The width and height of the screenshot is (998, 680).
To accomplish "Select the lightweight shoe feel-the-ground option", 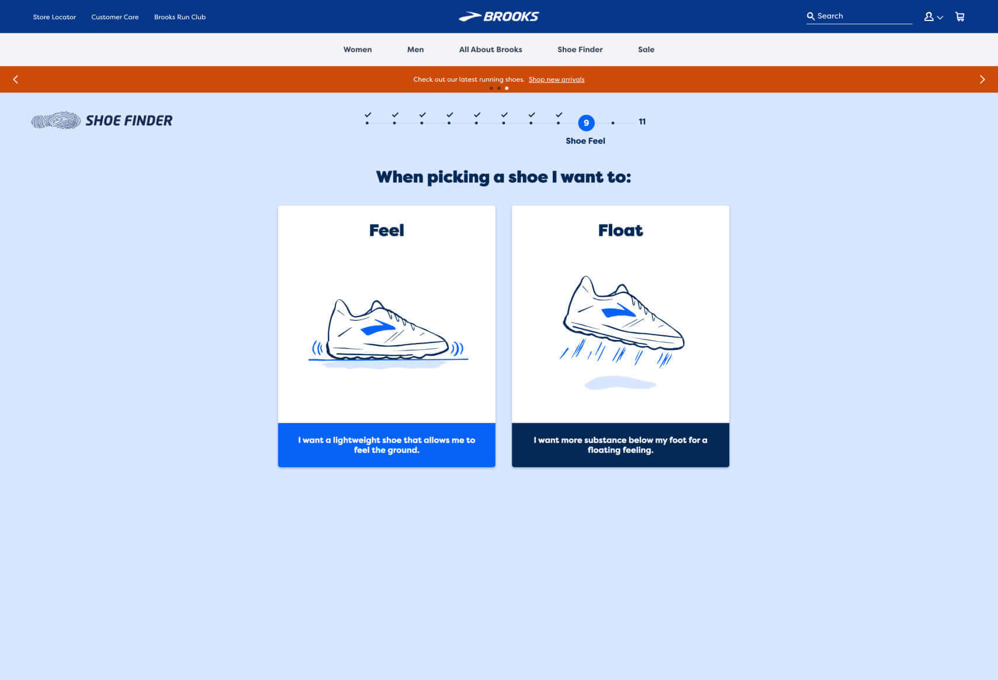I will point(387,445).
